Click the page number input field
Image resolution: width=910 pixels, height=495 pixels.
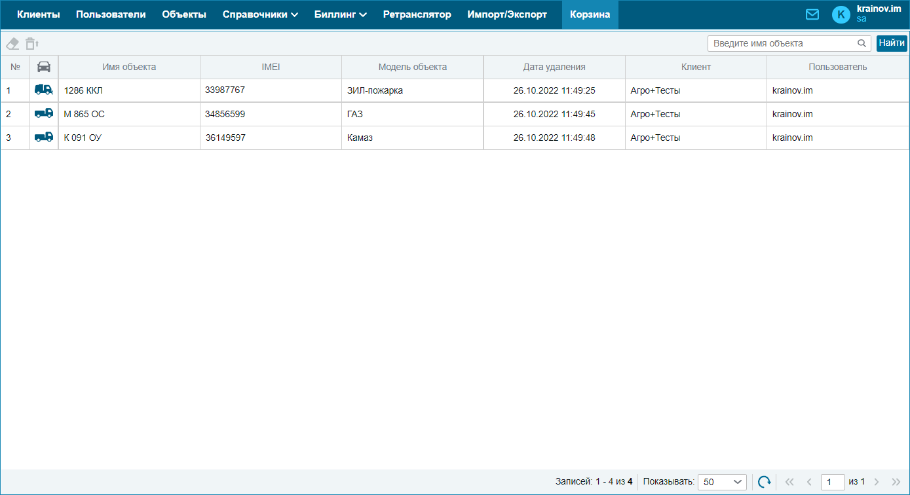pyautogui.click(x=832, y=482)
